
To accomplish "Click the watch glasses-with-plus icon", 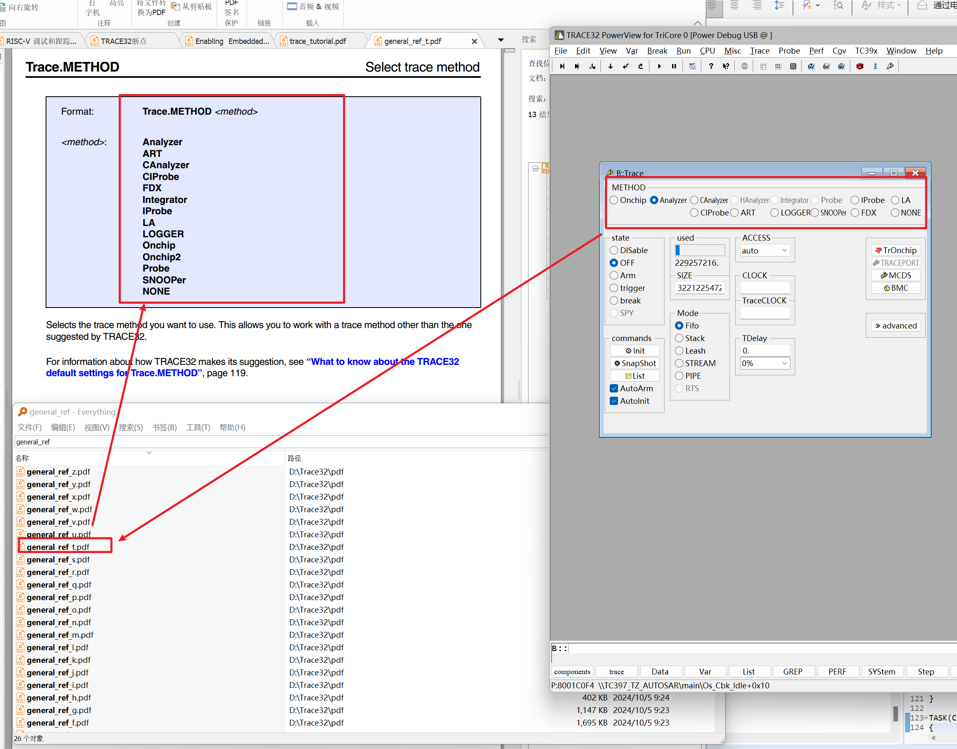I will (811, 66).
